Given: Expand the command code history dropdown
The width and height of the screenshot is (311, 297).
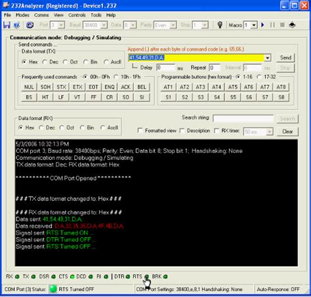Looking at the screenshot, I should (268, 58).
